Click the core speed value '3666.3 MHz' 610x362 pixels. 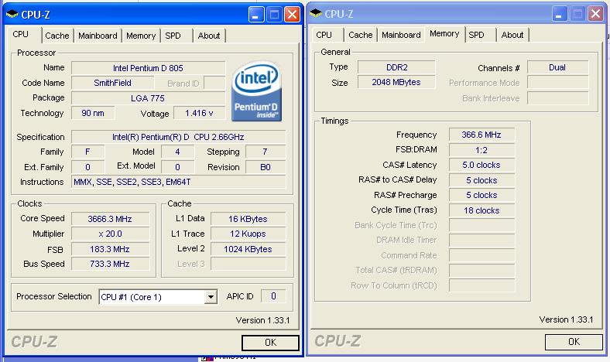coord(110,219)
